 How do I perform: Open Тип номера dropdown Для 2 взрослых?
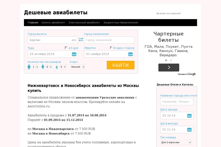(x=176, y=142)
